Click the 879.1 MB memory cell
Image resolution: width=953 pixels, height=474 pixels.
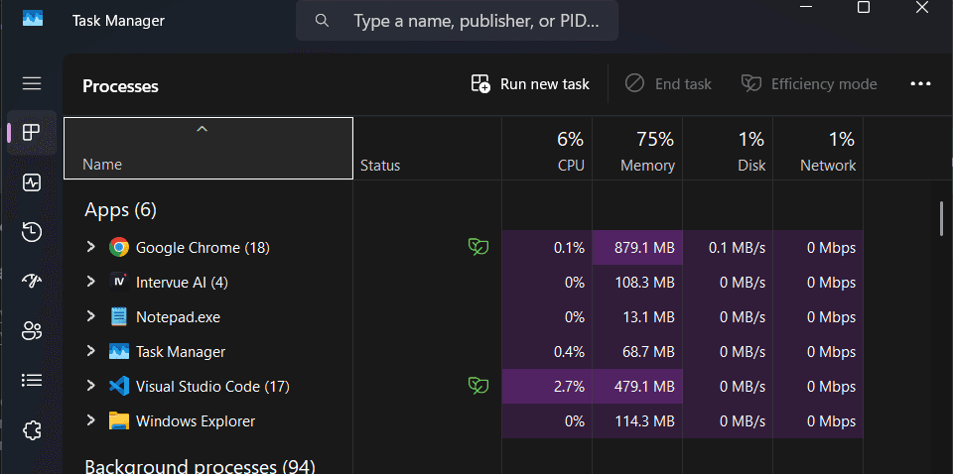637,248
